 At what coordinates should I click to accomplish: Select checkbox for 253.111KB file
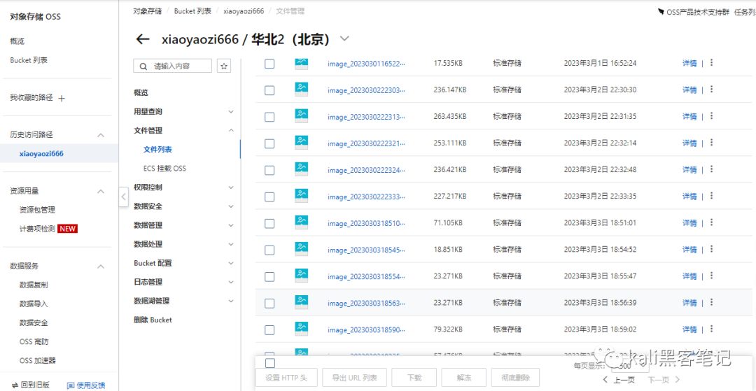point(269,143)
